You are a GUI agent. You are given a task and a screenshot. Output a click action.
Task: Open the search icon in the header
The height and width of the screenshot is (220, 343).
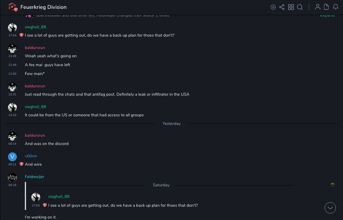300,7
